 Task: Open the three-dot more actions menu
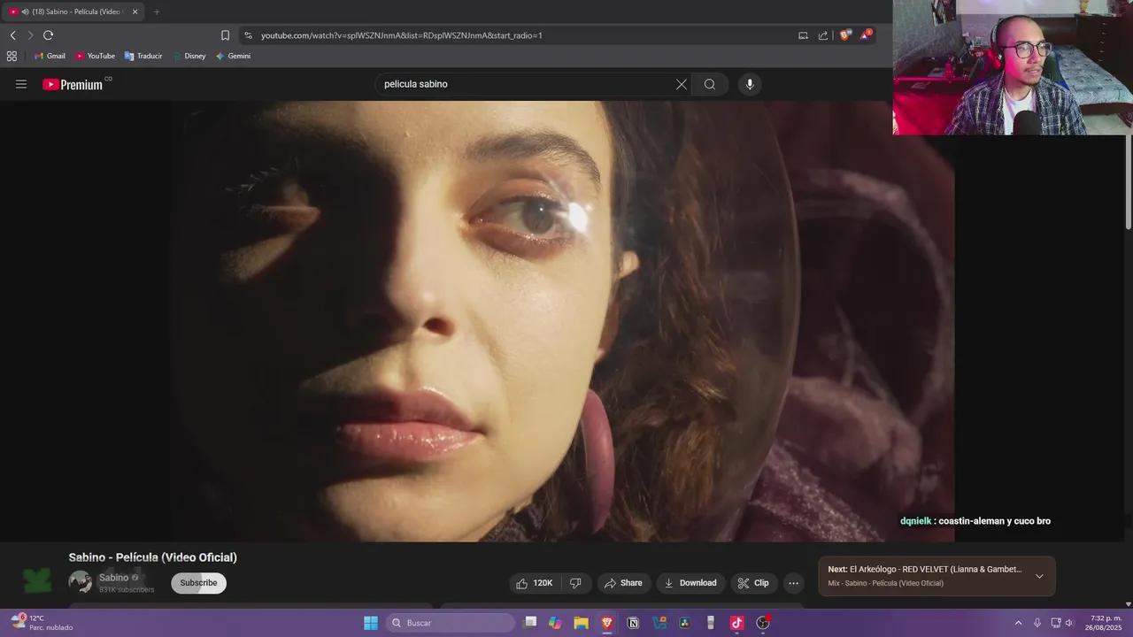[793, 583]
